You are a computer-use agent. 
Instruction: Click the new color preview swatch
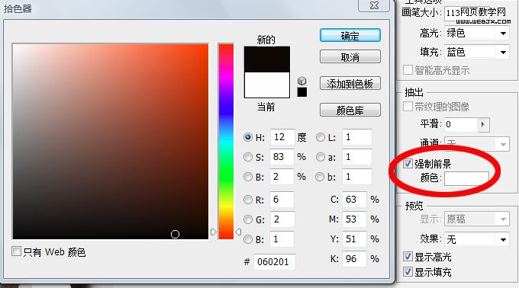(x=267, y=59)
